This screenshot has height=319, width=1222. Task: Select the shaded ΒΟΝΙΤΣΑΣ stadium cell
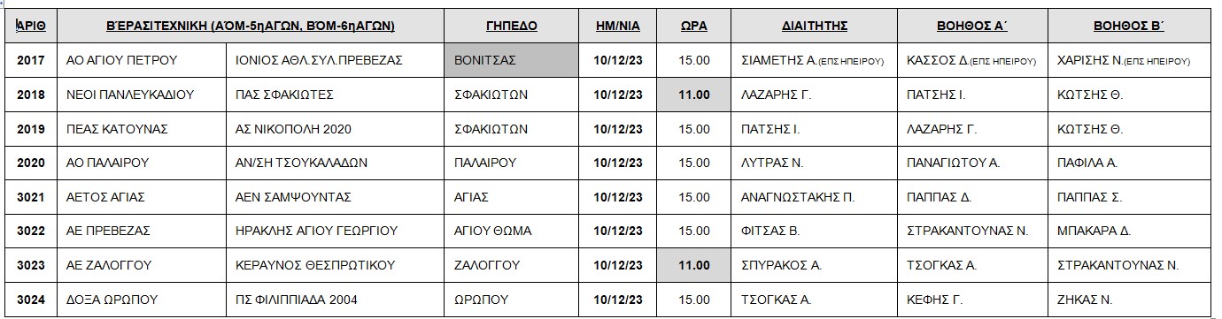click(x=512, y=61)
